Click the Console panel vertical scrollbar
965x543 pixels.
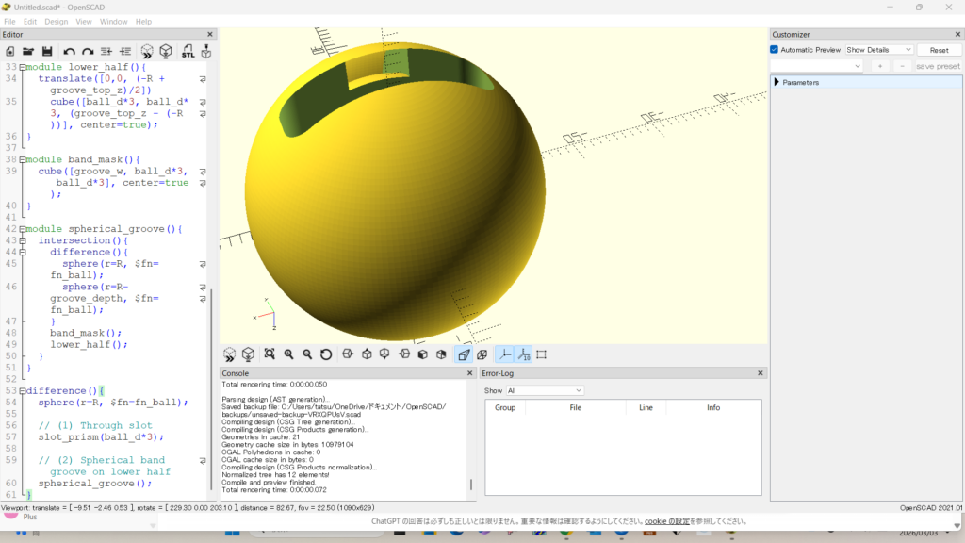coord(471,485)
